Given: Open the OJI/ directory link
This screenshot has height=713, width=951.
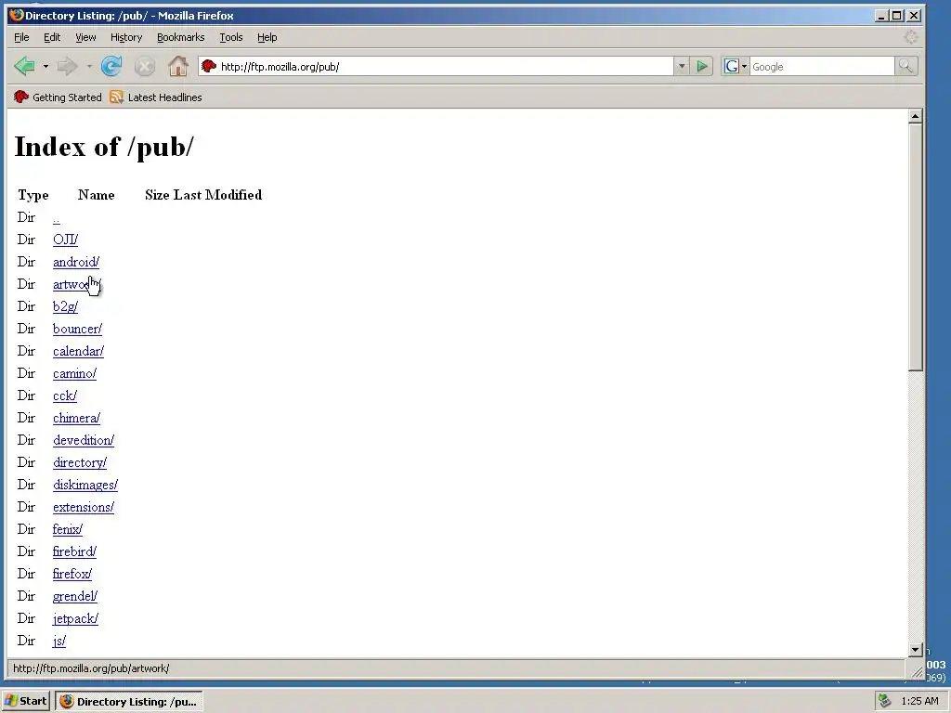Looking at the screenshot, I should tap(66, 240).
